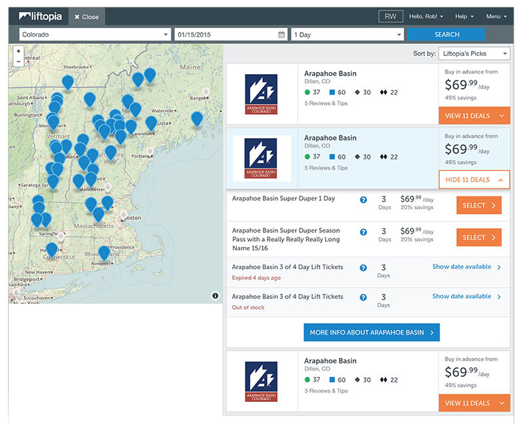This screenshot has width=523, height=424.
Task: Click the map pin near Newport
Action: [x=104, y=253]
